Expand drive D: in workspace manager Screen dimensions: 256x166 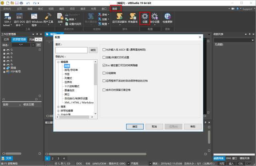pos(4,53)
